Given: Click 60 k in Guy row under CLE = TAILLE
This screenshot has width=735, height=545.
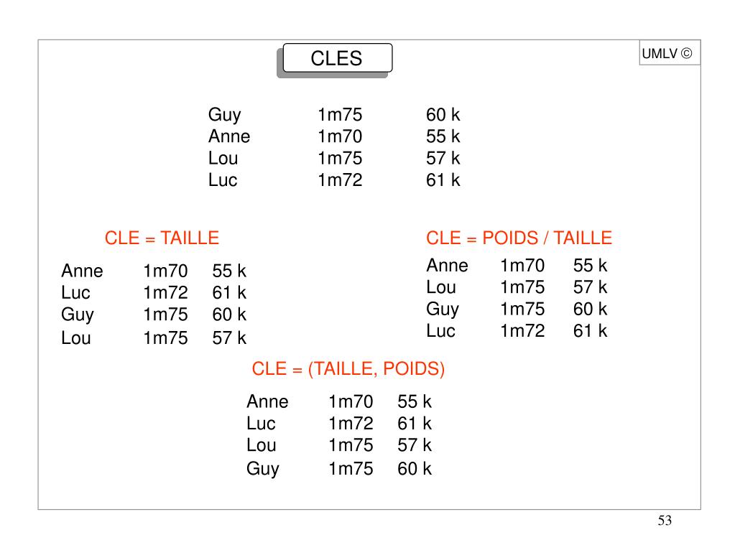Looking at the screenshot, I should [229, 315].
